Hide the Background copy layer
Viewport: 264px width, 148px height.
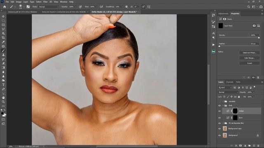click(x=219, y=129)
